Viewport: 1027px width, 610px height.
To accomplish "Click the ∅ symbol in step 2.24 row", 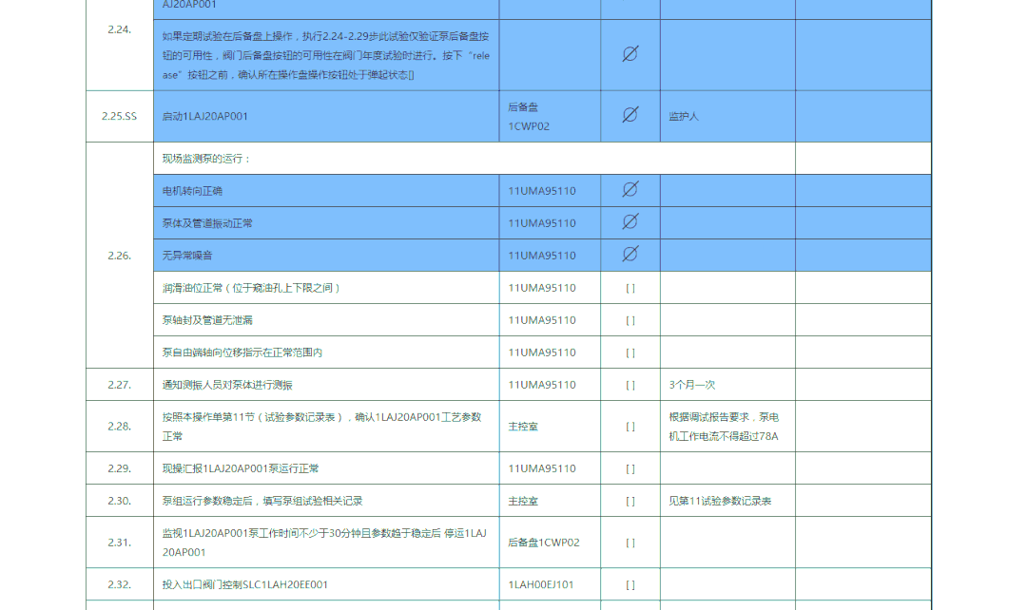I will 630,54.
